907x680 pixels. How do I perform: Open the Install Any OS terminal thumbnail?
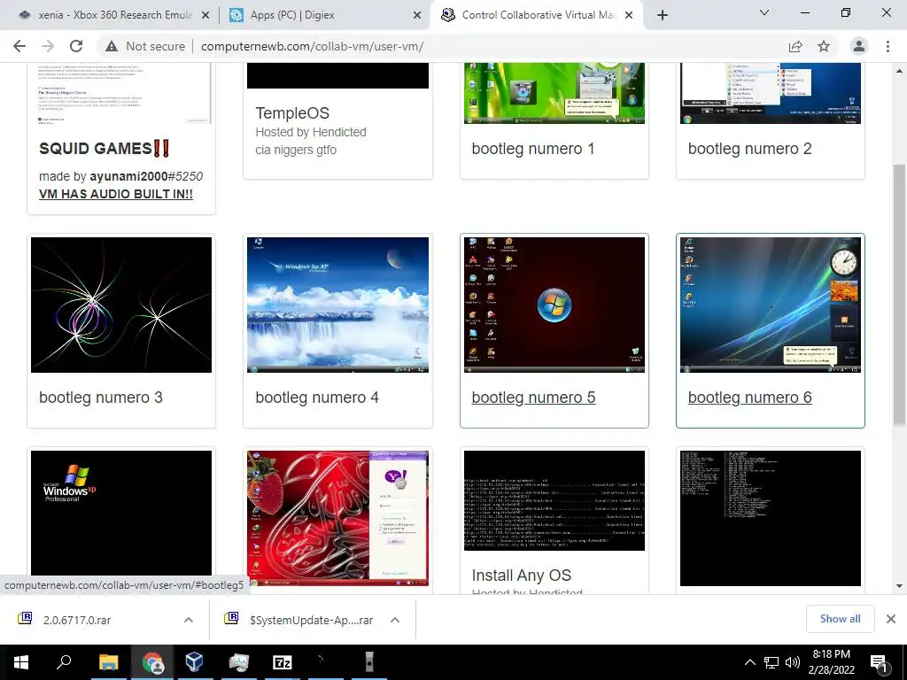pyautogui.click(x=554, y=501)
